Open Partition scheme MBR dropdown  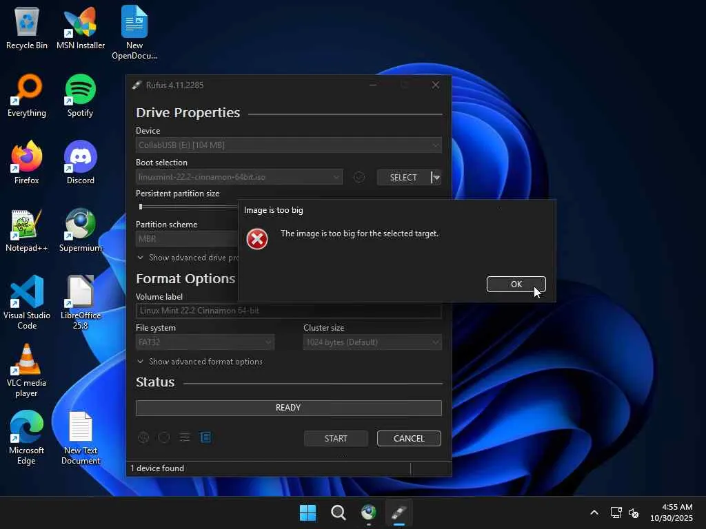[186, 238]
